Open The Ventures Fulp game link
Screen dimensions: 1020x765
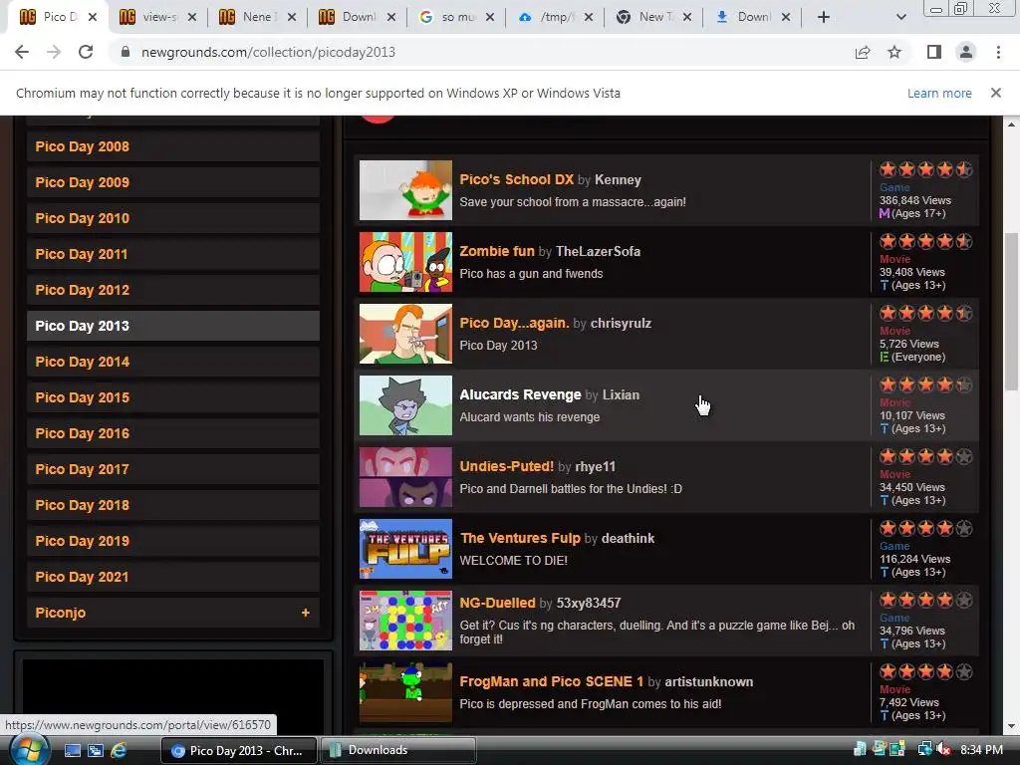pos(520,538)
